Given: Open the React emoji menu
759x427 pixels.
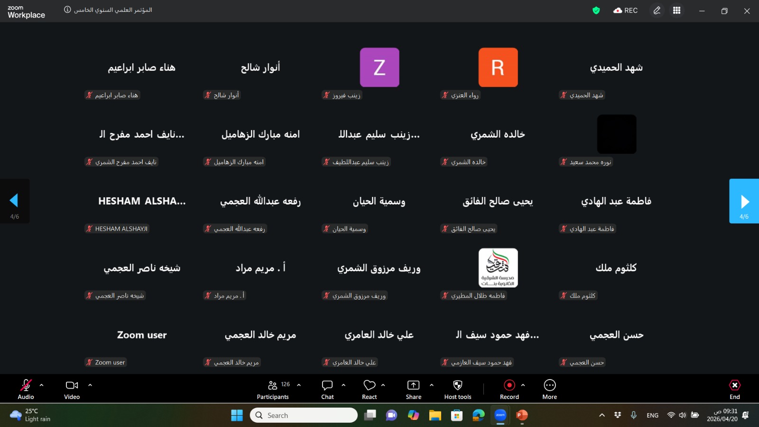Looking at the screenshot, I should (369, 389).
